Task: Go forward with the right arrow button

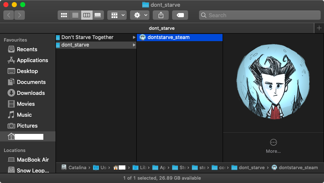Action: click(19, 15)
